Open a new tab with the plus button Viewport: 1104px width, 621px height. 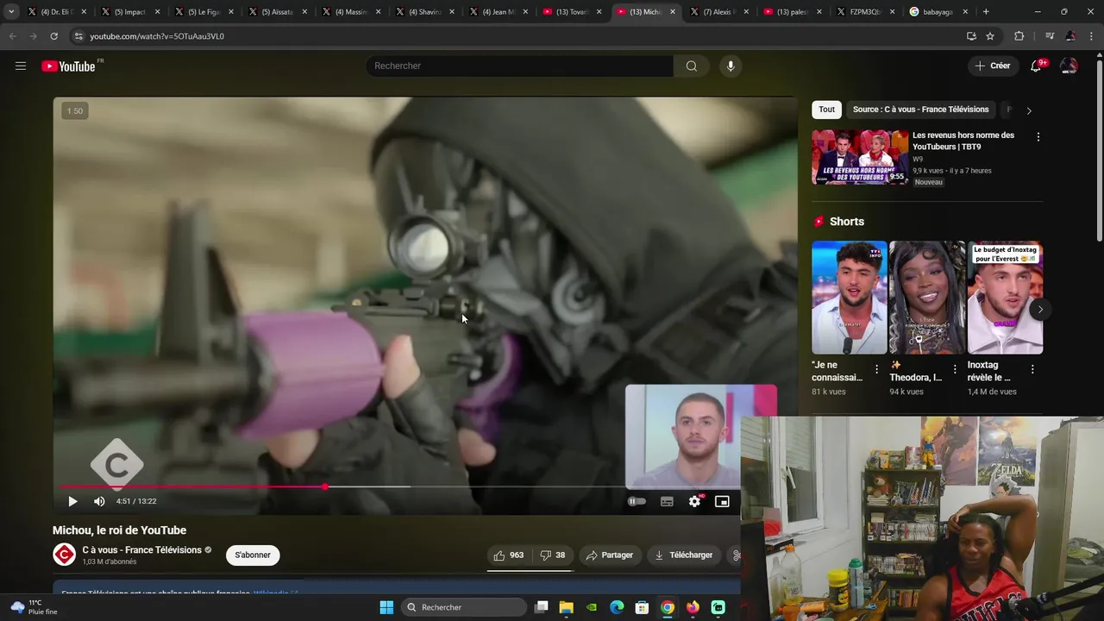[x=986, y=12]
